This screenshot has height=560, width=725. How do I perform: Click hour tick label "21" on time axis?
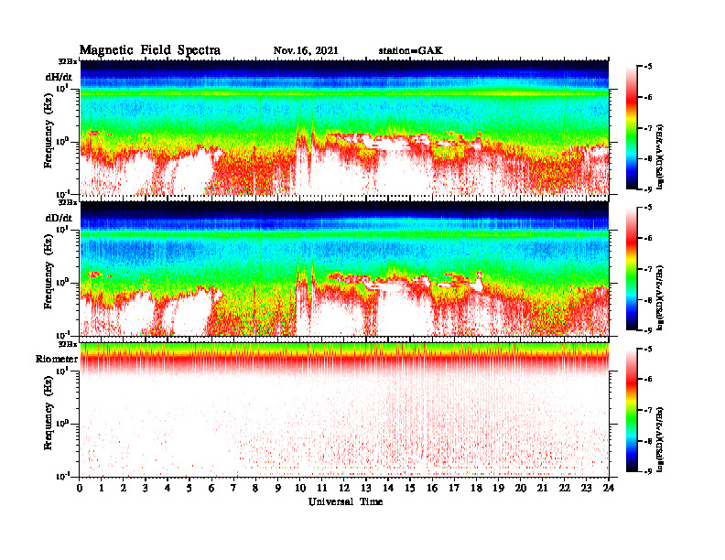click(542, 489)
